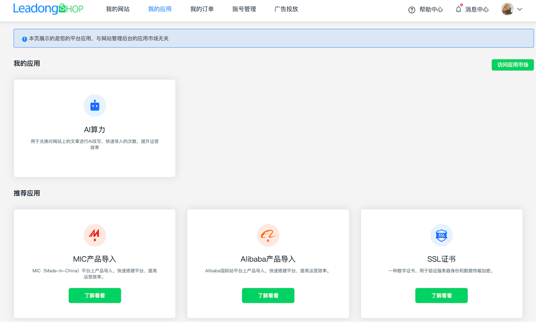Open 账号管理 in top navigation
Viewport: 536px width, 322px height.
pyautogui.click(x=244, y=9)
